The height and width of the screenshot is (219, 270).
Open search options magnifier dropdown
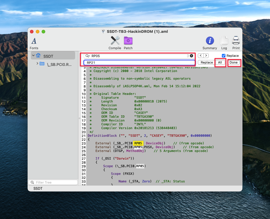(x=87, y=56)
